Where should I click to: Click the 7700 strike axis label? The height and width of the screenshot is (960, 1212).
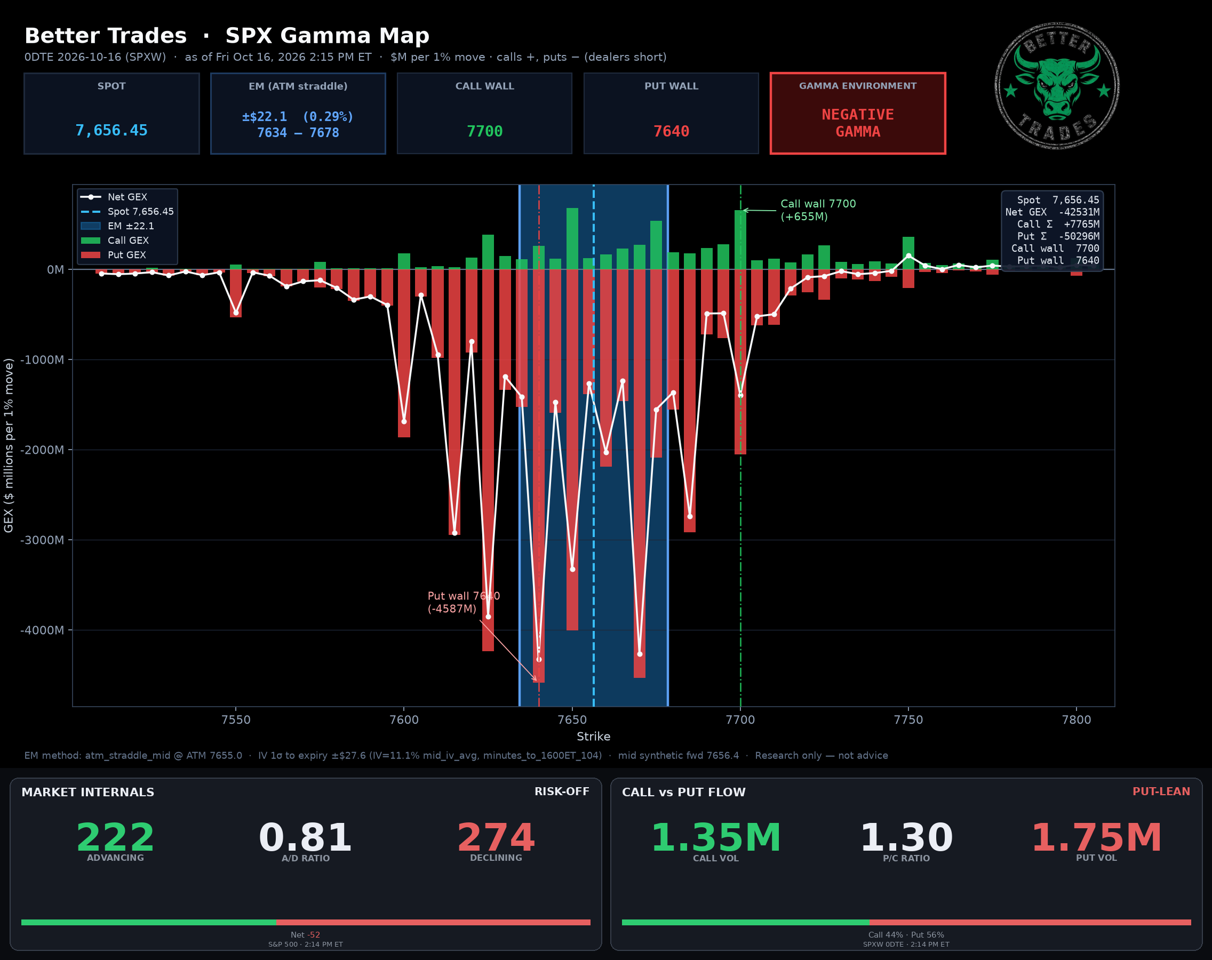coord(740,720)
